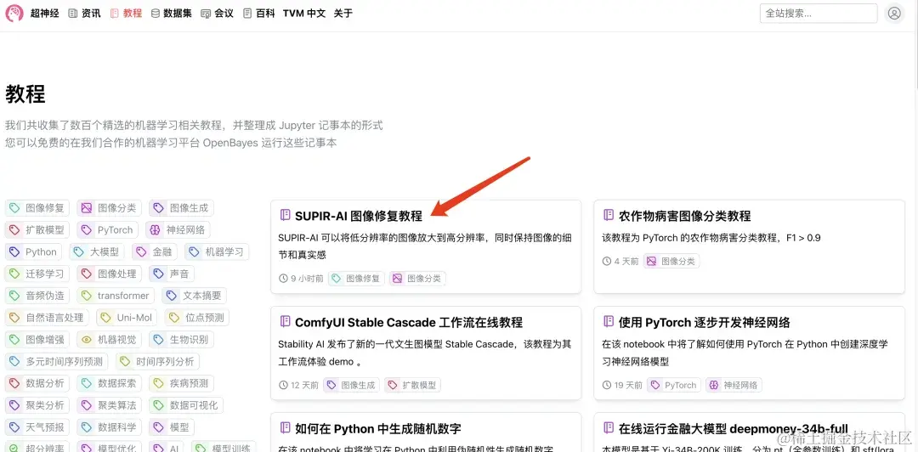Image resolution: width=918 pixels, height=452 pixels.
Task: Open the 农作物病害图像分类教程 tutorial title
Action: pos(684,216)
